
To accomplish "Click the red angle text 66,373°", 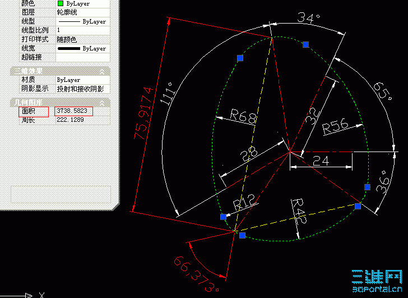I will point(196,274).
